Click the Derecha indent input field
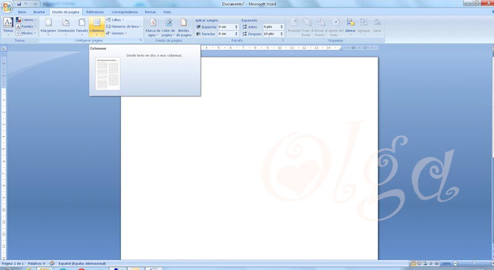The image size is (494, 270). point(225,34)
